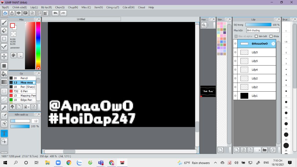Open the Công cụ(T) menu
Image resolution: width=297 pixels, height=167 pixels.
coord(113,7)
